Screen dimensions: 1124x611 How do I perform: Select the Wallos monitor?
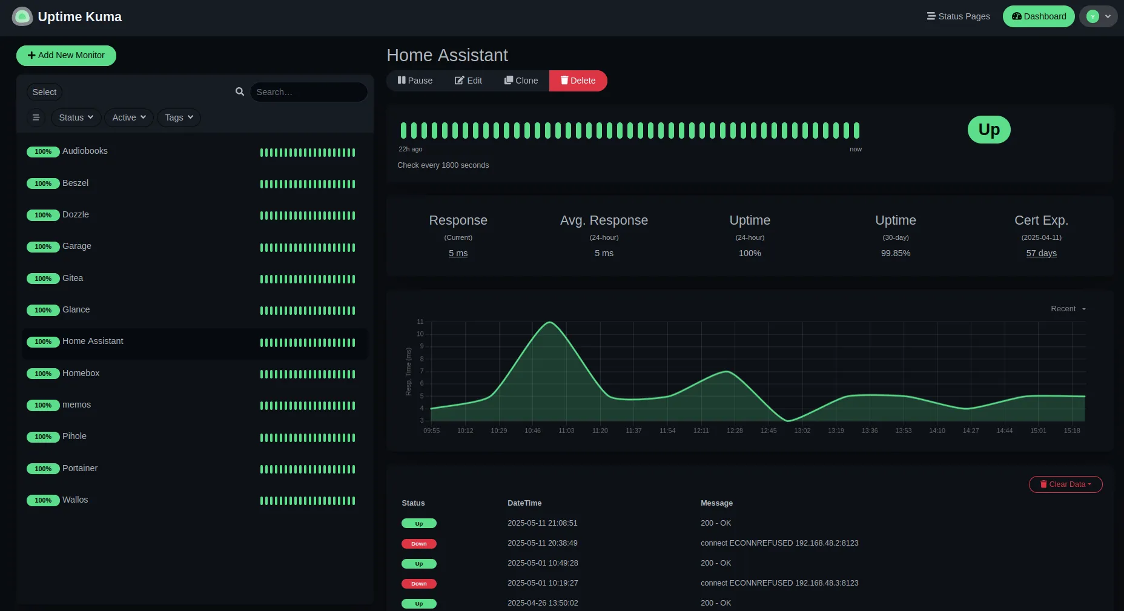click(x=194, y=500)
